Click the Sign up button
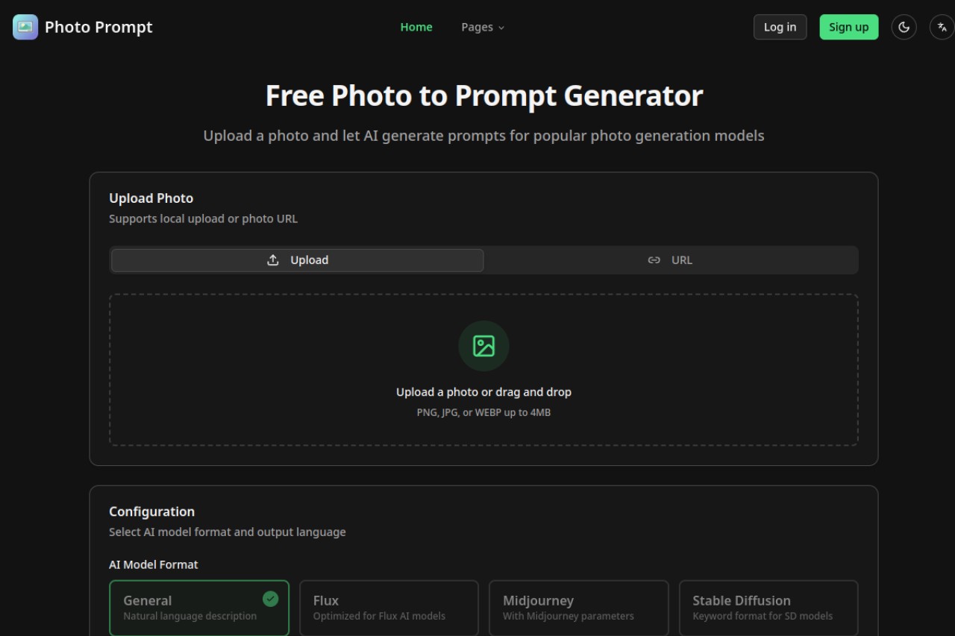Viewport: 955px width, 636px height. (x=849, y=27)
